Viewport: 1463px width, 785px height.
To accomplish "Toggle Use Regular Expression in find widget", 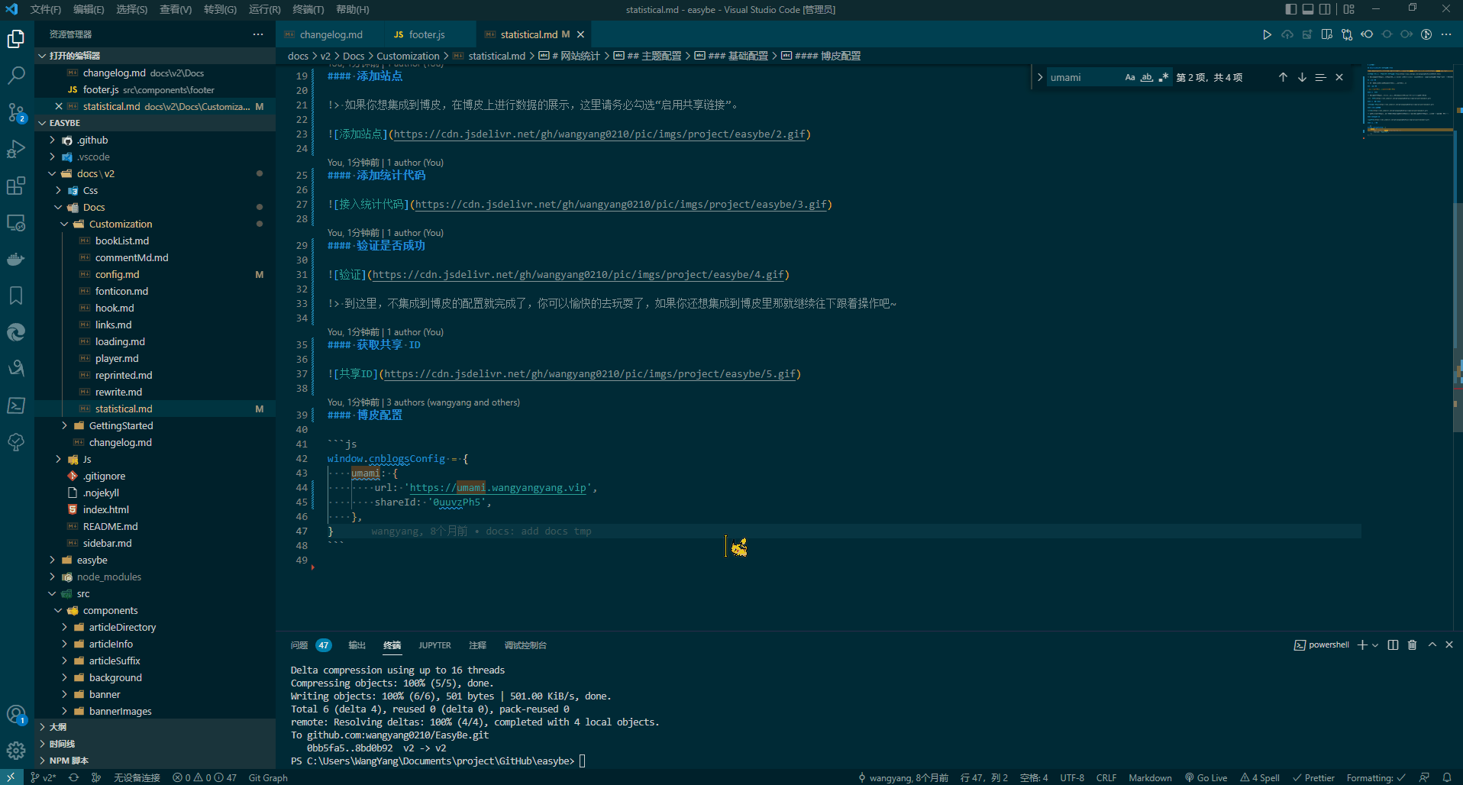I will pyautogui.click(x=1164, y=77).
